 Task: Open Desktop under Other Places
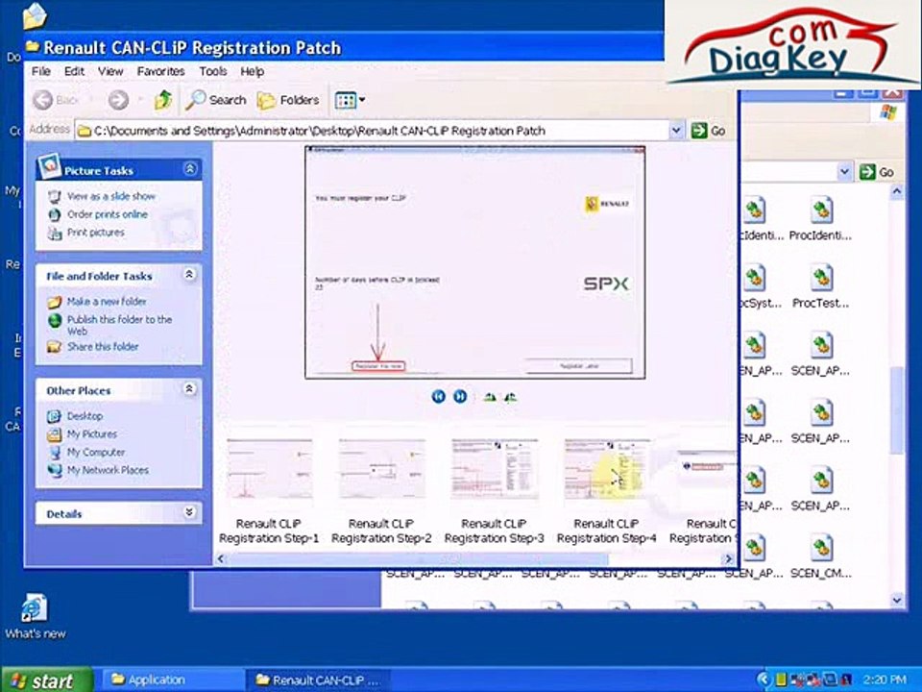(x=85, y=416)
